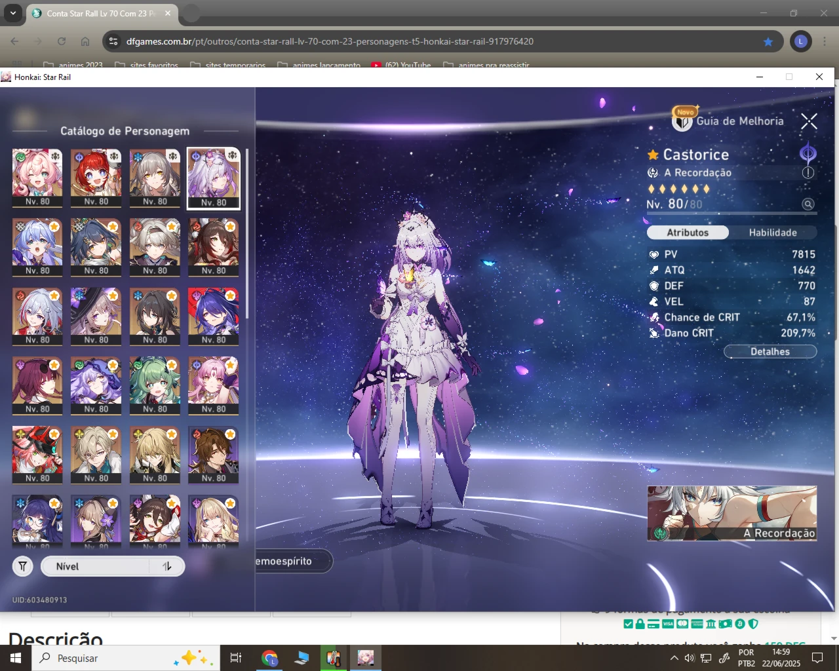Open the volume icon in the tray
Screen dimensions: 839x671
click(x=690, y=658)
